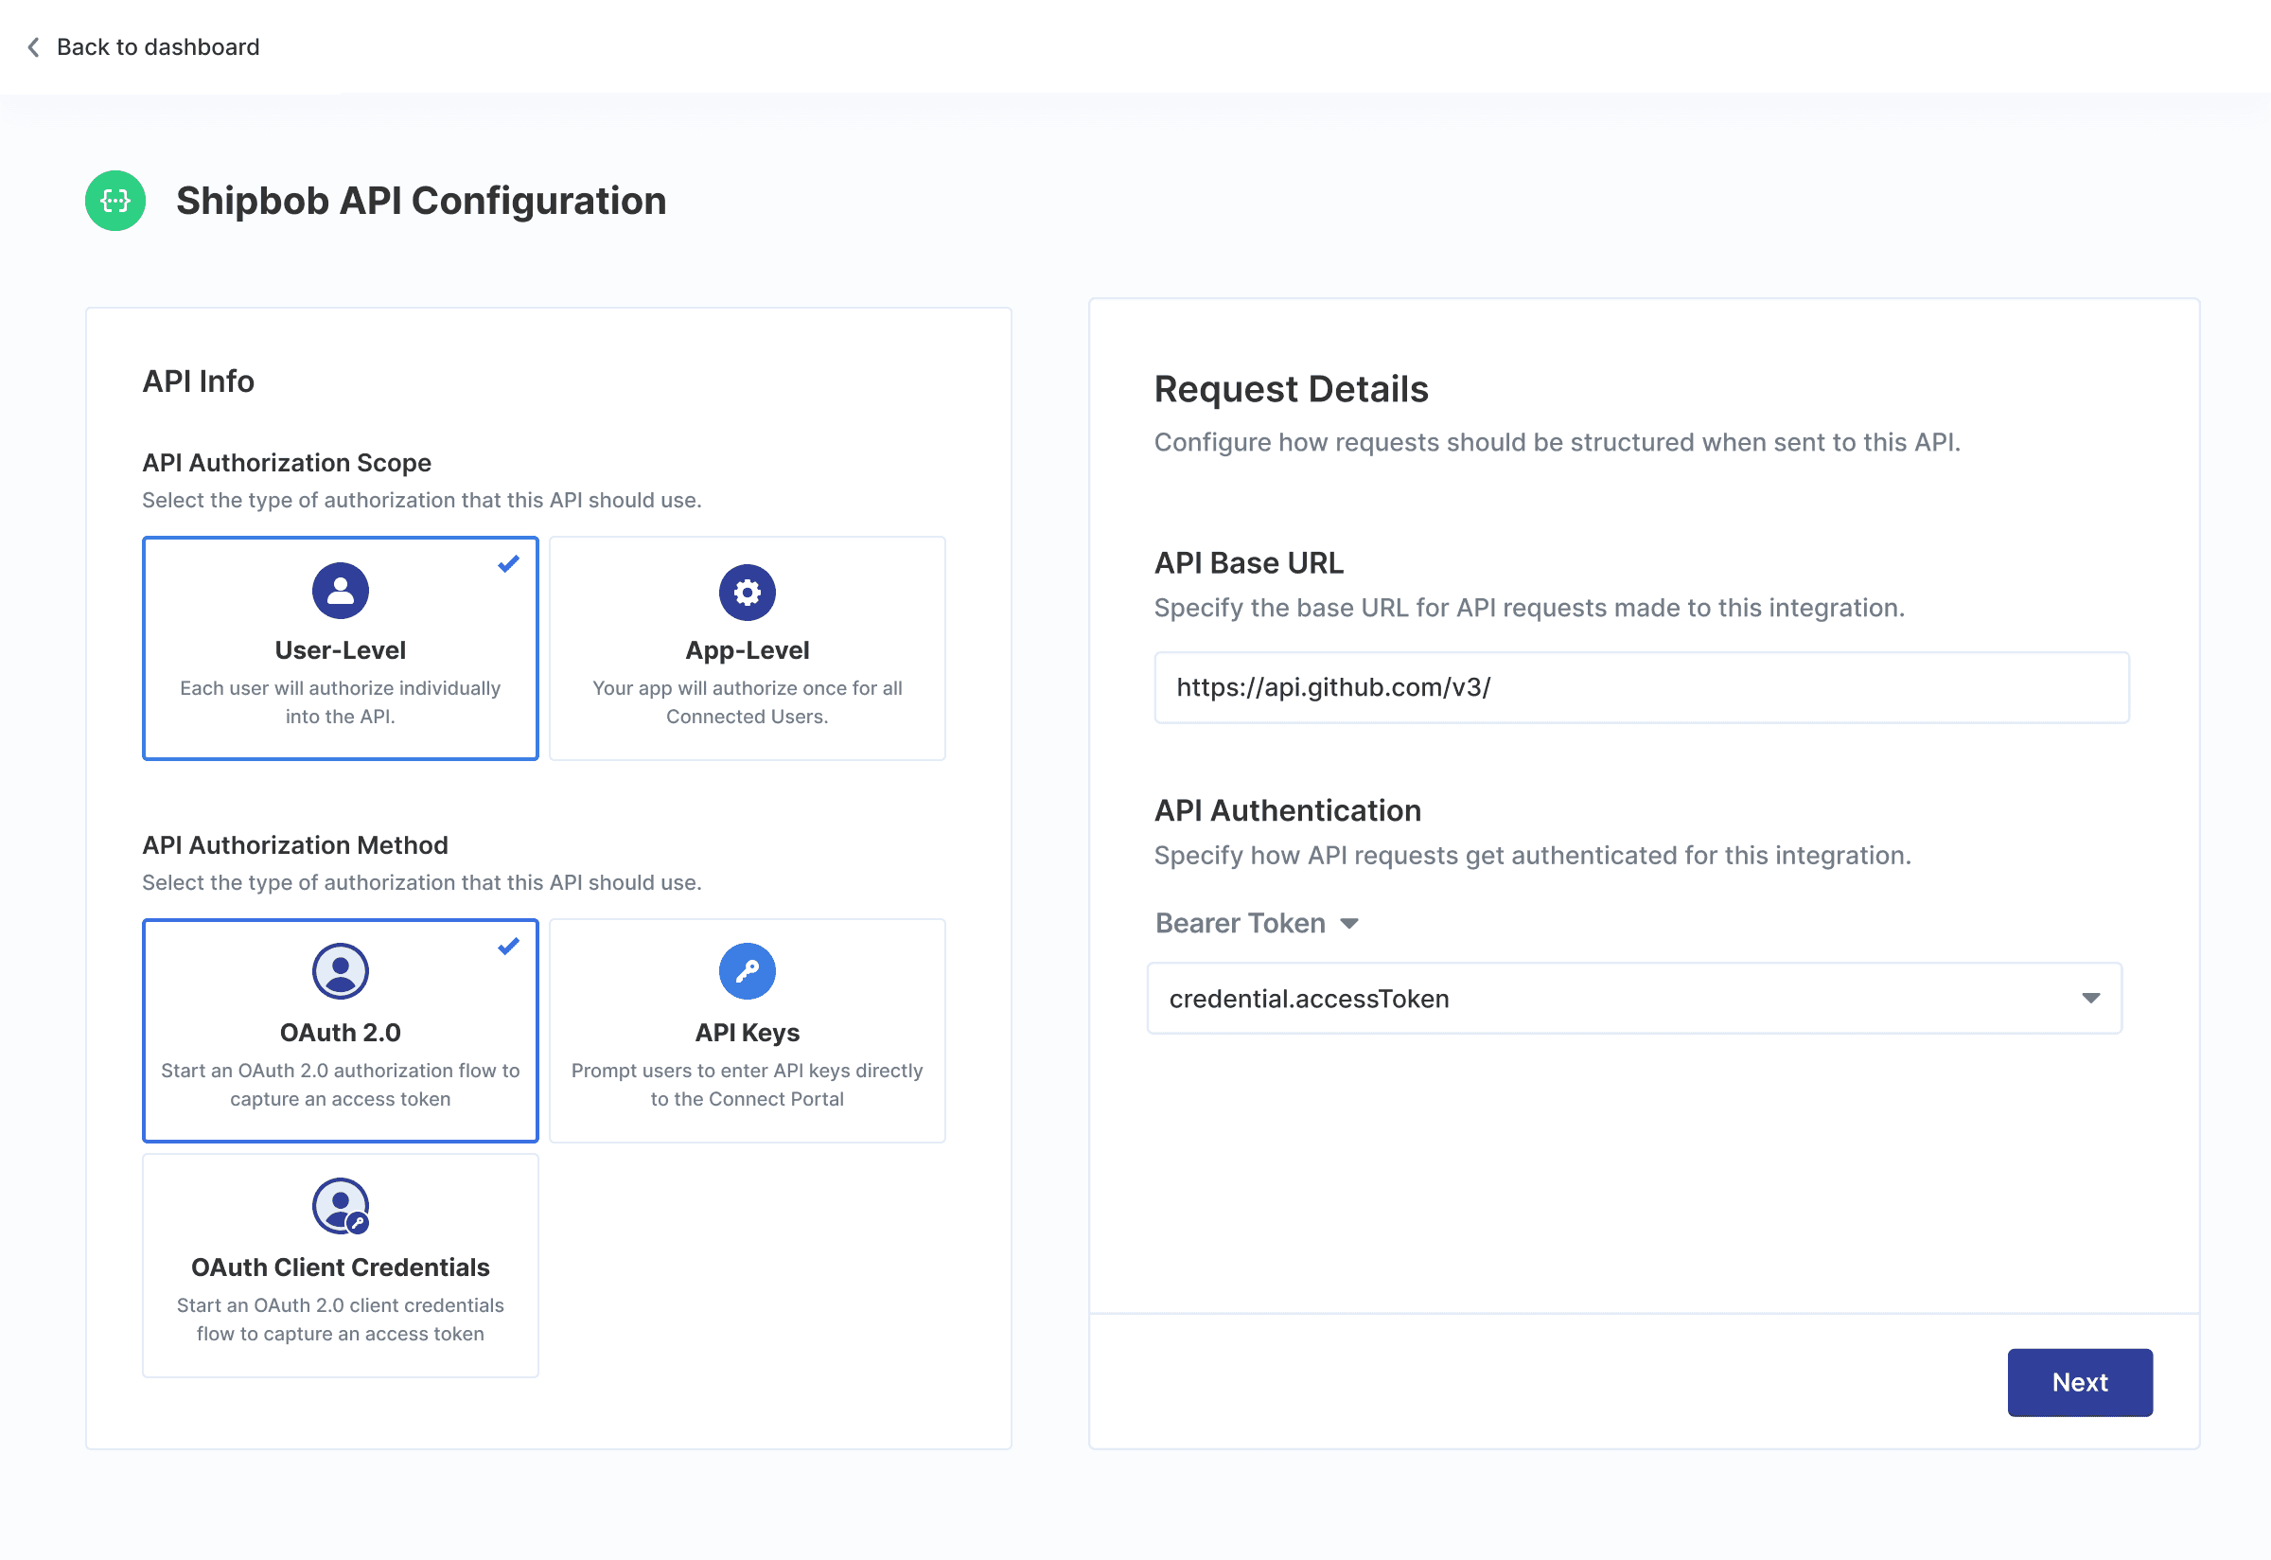Go back to dashboard link
Image resolution: width=2271 pixels, height=1560 pixels.
(x=157, y=47)
